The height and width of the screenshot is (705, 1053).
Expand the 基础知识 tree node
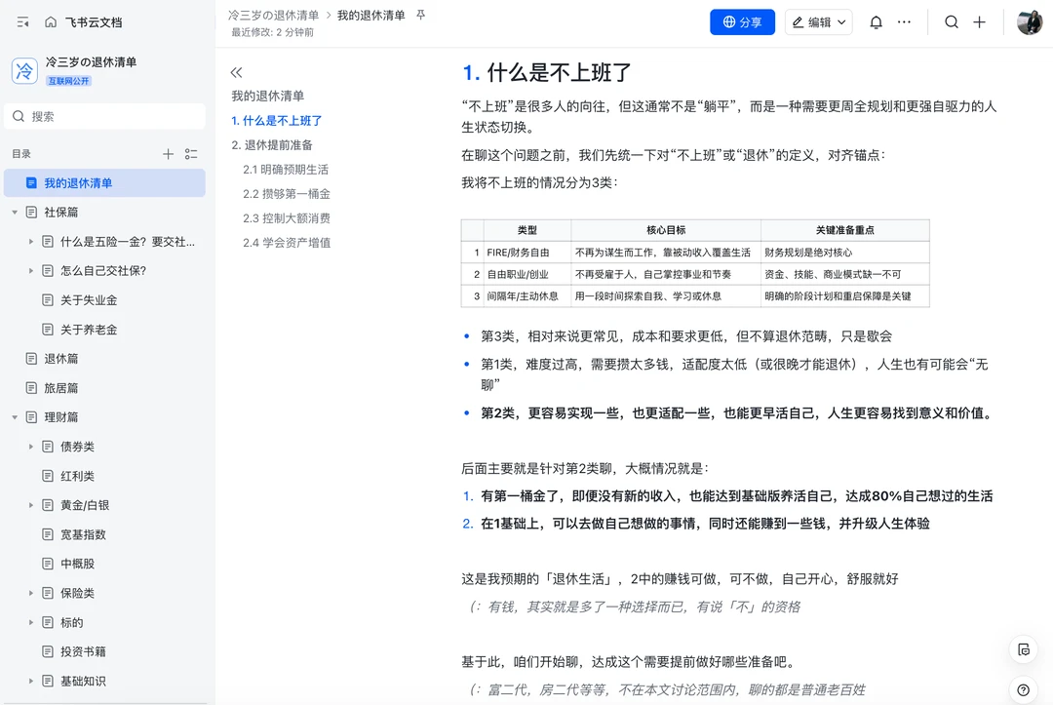[31, 681]
